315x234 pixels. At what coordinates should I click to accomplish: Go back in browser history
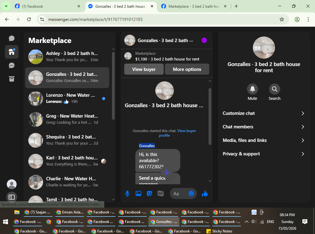coord(7,19)
